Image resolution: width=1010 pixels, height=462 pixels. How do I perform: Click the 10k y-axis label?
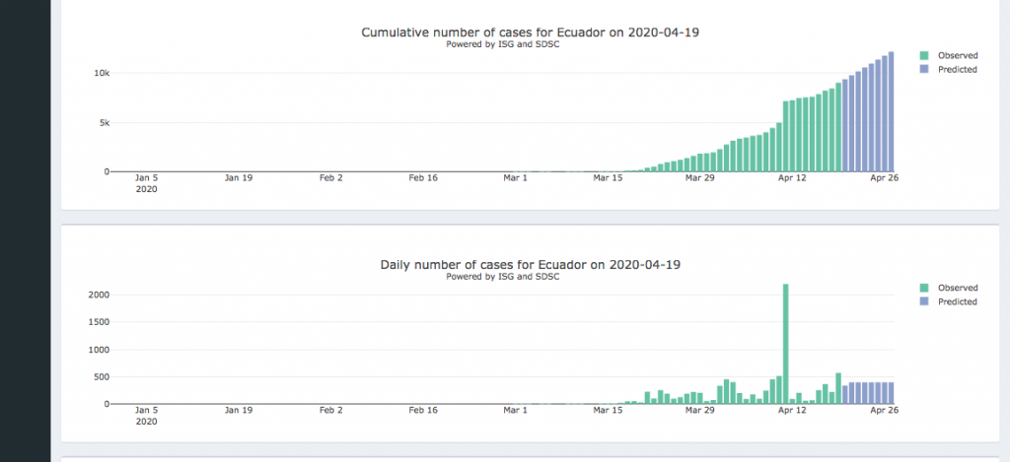[x=102, y=74]
